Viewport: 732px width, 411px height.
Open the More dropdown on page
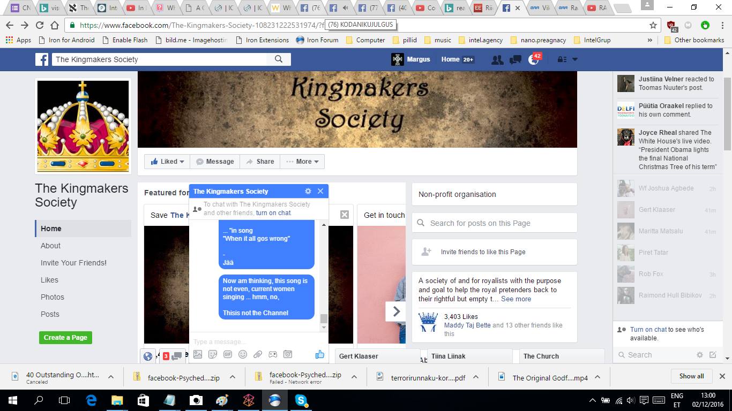[302, 162]
